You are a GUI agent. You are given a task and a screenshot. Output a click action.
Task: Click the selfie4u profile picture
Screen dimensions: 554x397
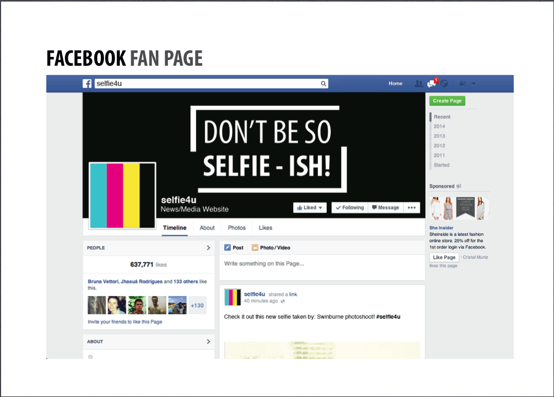[122, 195]
